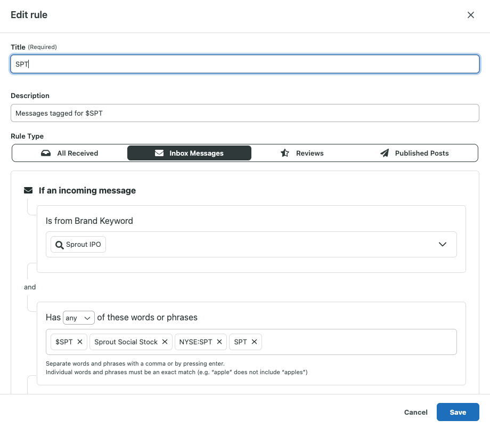Delete the NYSE:SPT keyword tag
This screenshot has height=428, width=490.
point(219,342)
